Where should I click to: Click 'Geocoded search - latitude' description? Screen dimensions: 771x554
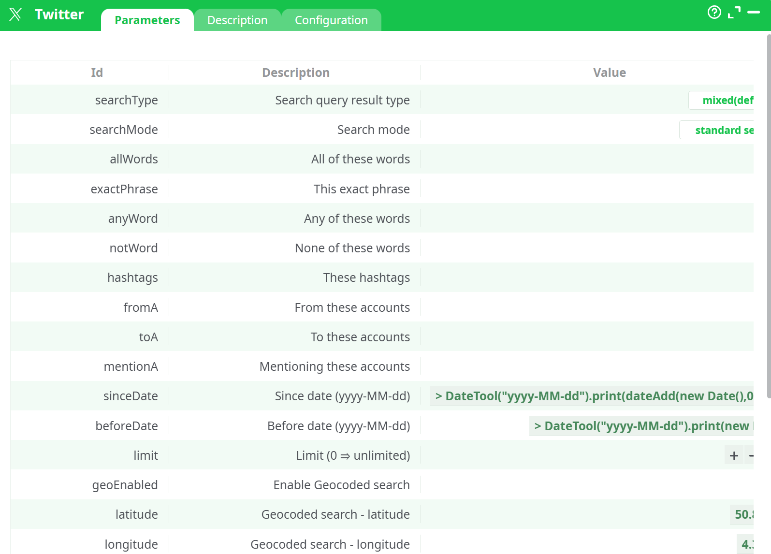pos(336,514)
